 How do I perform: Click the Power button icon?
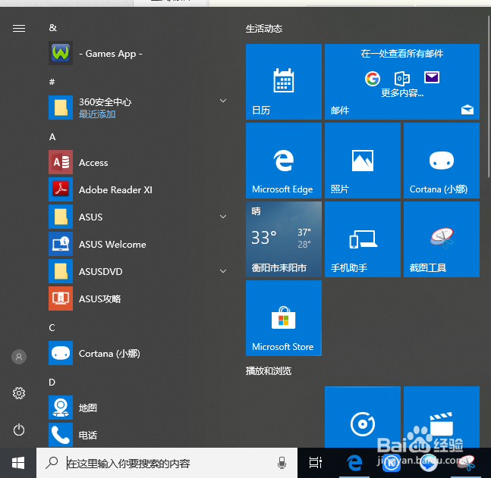[19, 430]
